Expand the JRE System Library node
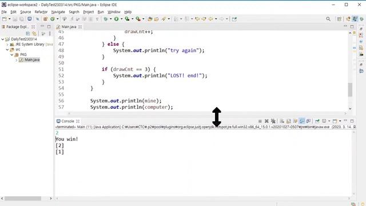 coord(7,45)
